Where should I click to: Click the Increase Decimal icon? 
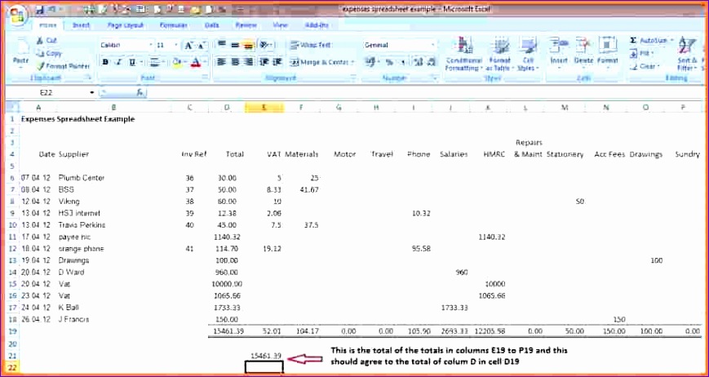click(x=419, y=62)
